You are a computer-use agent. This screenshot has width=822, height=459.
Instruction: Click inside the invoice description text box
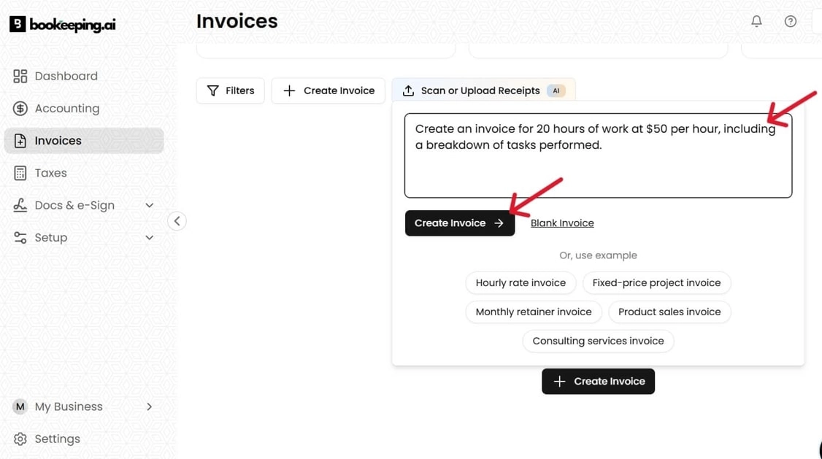598,153
